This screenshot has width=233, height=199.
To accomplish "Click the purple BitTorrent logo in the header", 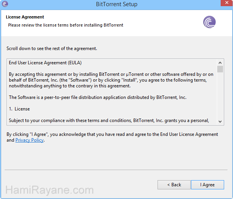I will (x=210, y=22).
